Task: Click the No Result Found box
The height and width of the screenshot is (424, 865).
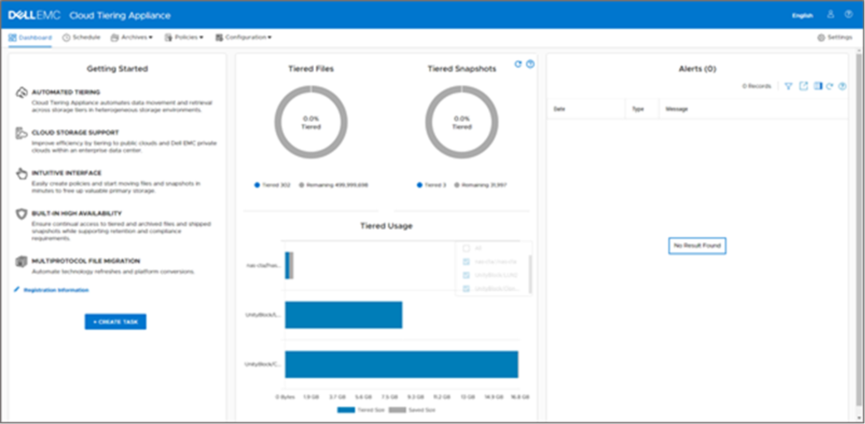Action: [697, 246]
